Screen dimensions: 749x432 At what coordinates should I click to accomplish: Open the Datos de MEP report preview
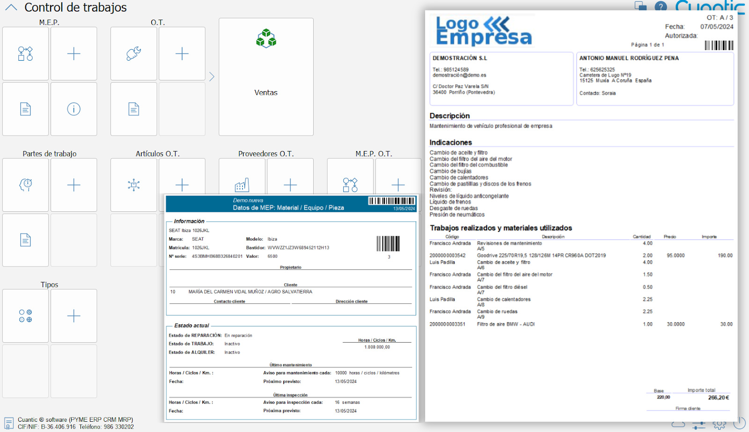point(291,308)
